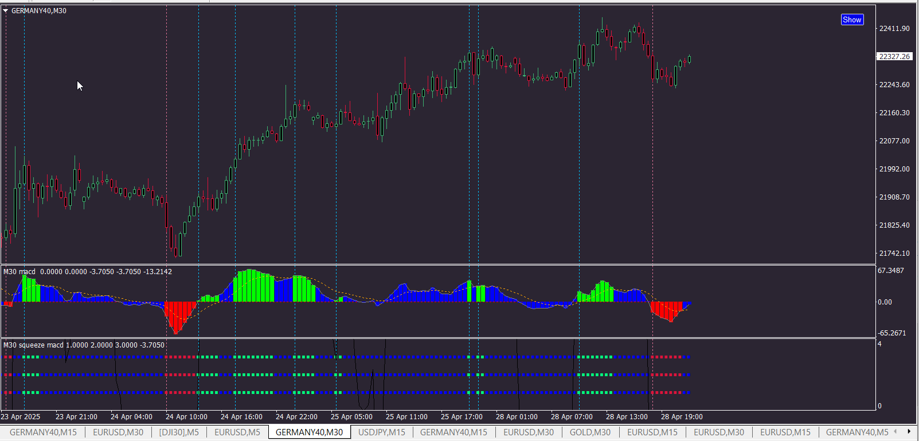Click the left chart tabs arrow

coord(896,432)
